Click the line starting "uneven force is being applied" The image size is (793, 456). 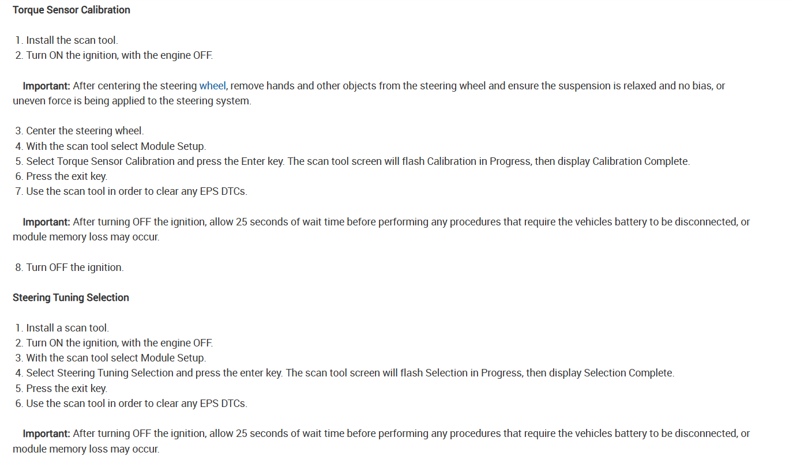(131, 101)
